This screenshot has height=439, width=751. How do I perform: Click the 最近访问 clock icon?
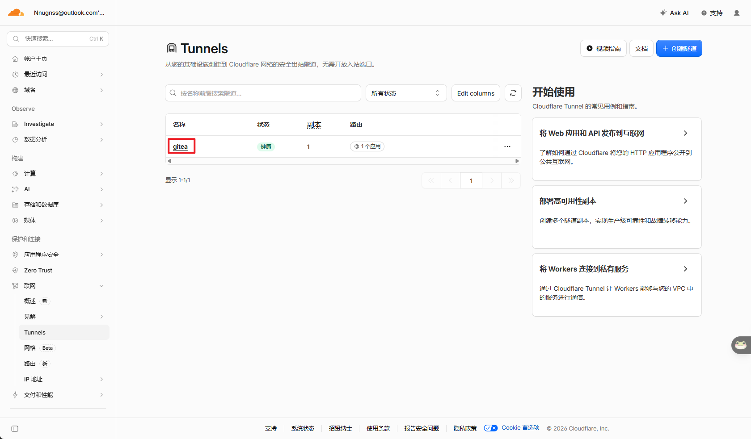[15, 75]
